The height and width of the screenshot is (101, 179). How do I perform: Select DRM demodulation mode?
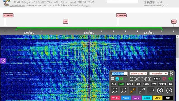pos(130,84)
